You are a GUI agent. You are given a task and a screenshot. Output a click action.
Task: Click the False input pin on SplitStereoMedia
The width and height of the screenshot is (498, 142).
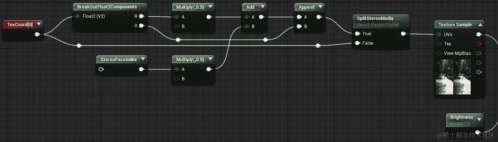[357, 43]
